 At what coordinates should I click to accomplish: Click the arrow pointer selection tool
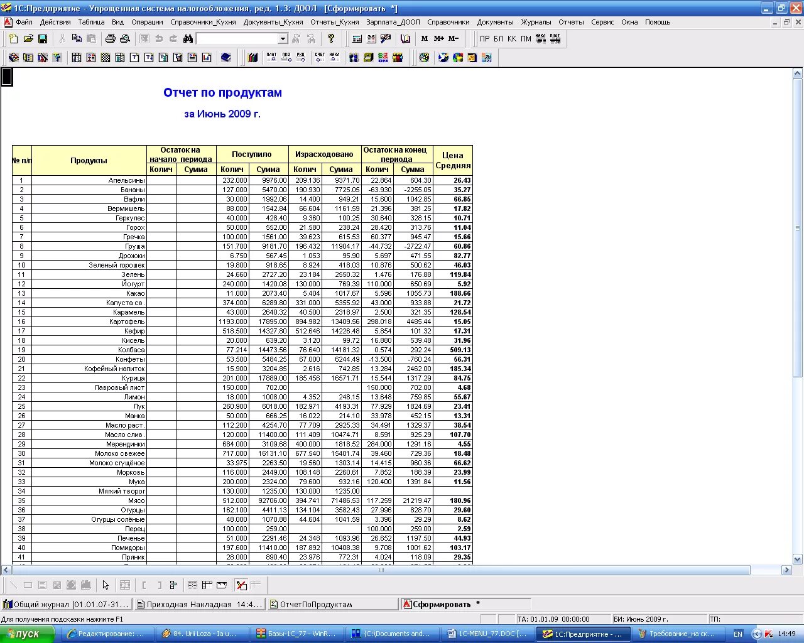106,585
